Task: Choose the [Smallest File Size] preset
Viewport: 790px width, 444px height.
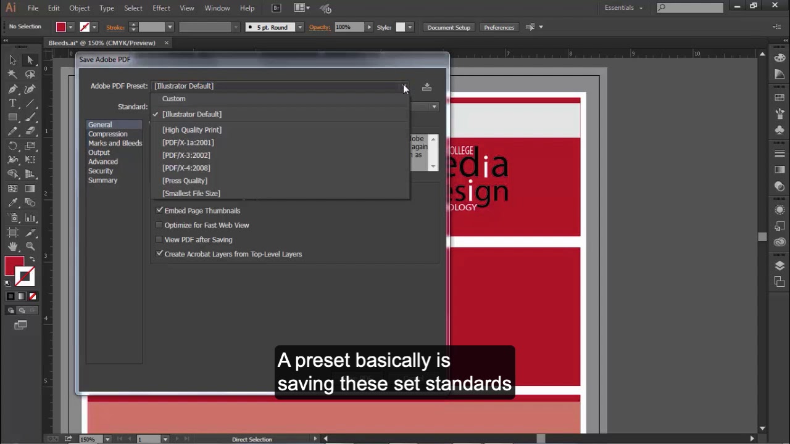Action: pos(191,193)
